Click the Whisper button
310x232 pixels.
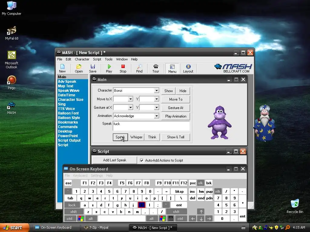137,137
